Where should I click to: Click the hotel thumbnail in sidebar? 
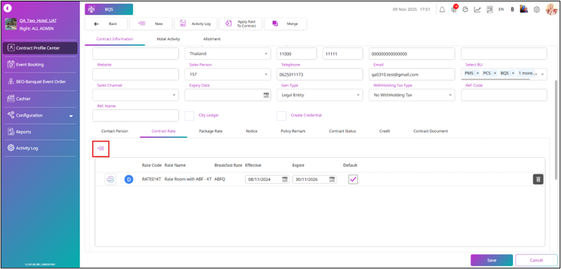click(11, 24)
